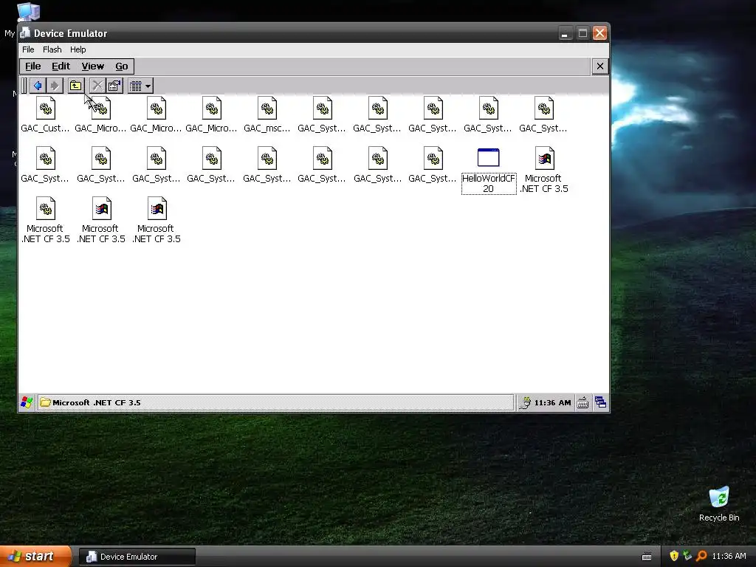The image size is (756, 567).
Task: Open the bold File menu in explorer
Action: (x=32, y=66)
